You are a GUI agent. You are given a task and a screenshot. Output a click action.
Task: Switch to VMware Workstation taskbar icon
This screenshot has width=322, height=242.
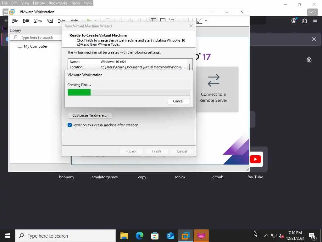click(x=186, y=236)
